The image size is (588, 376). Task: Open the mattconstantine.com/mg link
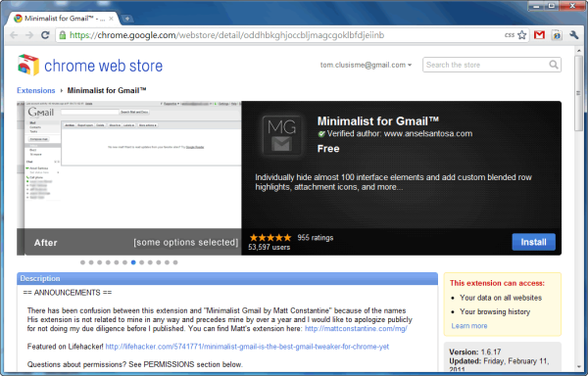click(x=356, y=328)
